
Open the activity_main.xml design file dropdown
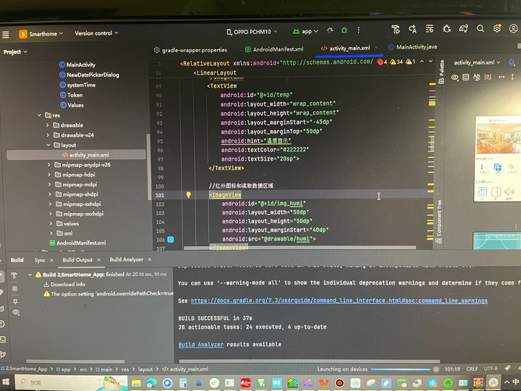(477, 62)
